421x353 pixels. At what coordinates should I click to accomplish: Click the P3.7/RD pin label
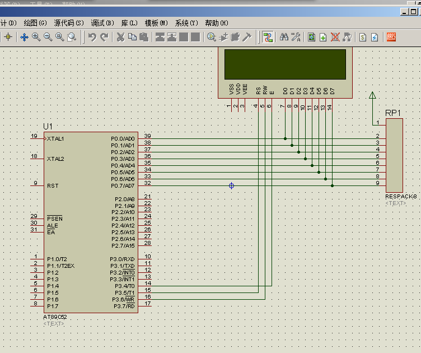(124, 306)
